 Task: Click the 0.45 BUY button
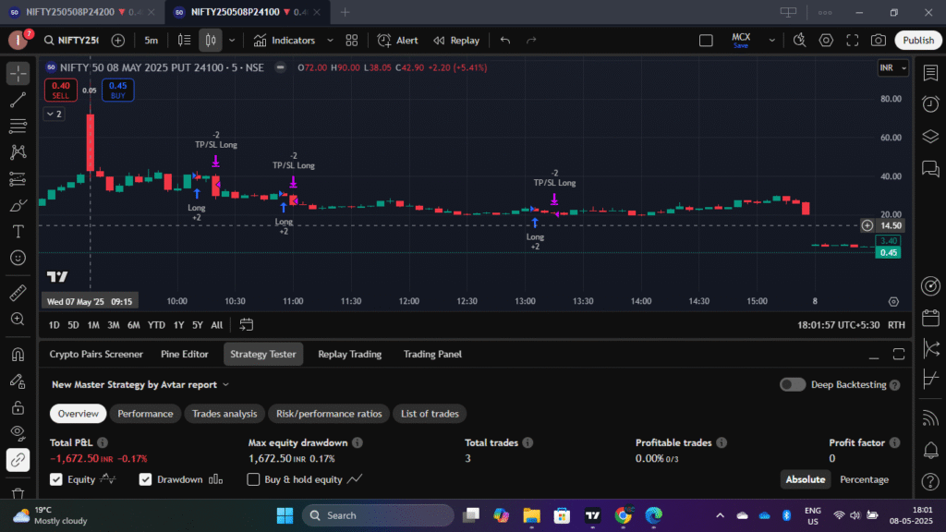click(x=117, y=90)
